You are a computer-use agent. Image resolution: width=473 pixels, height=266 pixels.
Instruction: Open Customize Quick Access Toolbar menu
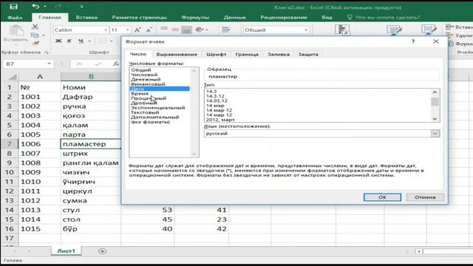82,7
